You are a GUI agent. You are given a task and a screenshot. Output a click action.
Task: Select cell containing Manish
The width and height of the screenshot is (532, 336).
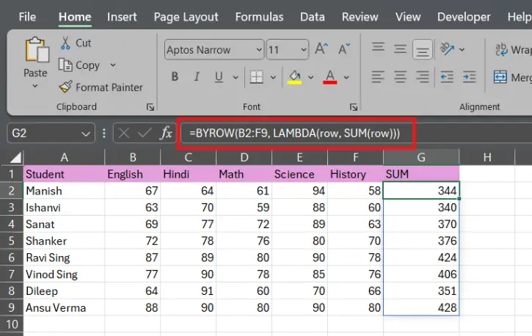click(64, 191)
